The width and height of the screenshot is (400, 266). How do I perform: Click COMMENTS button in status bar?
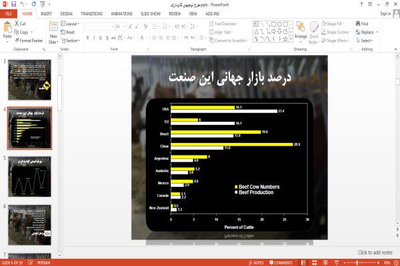pyautogui.click(x=281, y=263)
